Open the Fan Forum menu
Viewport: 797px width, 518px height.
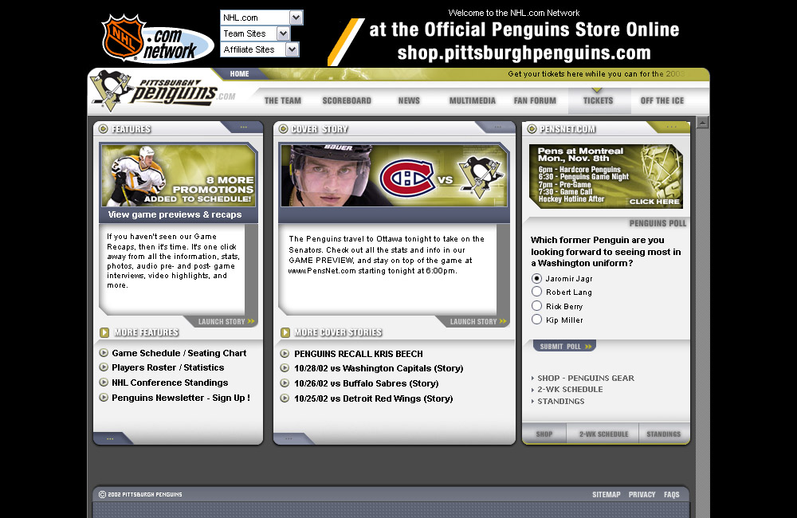pos(535,100)
